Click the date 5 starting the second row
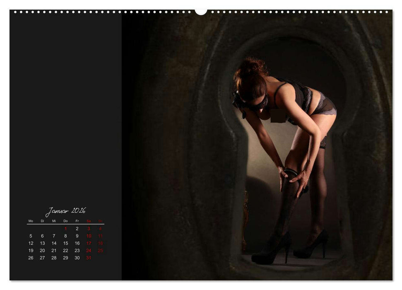402x290 pixels. click(x=31, y=236)
